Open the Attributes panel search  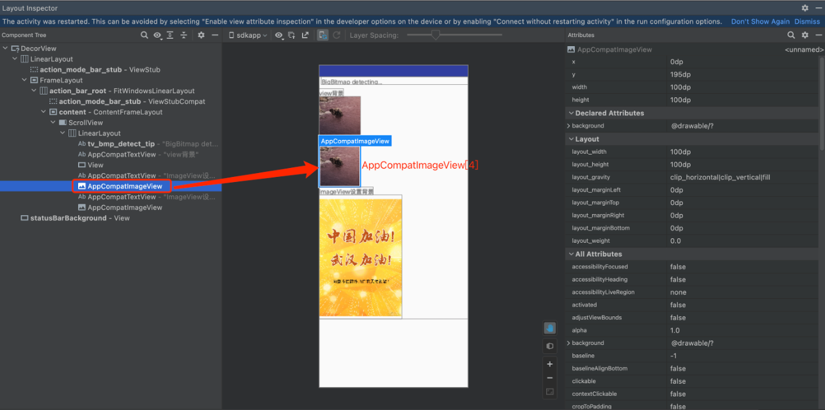791,35
